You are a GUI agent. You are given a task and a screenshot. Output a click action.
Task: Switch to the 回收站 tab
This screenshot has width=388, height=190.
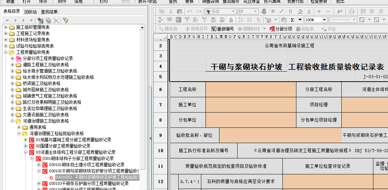tap(30, 12)
